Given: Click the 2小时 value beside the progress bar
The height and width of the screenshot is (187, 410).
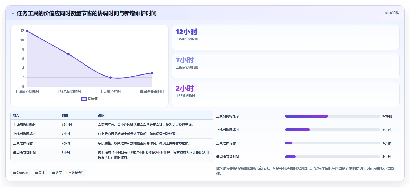Looking at the screenshot, I should coord(386,143).
